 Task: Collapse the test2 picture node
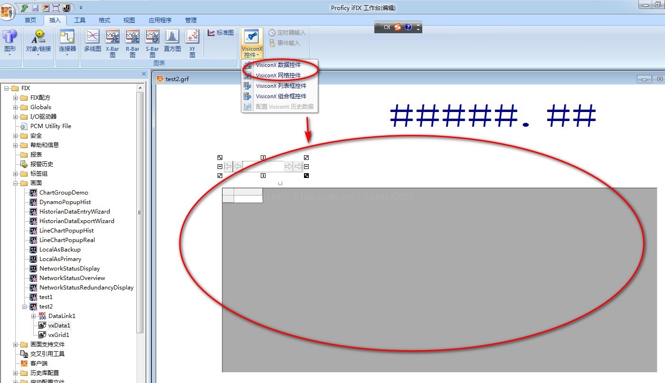click(x=25, y=307)
